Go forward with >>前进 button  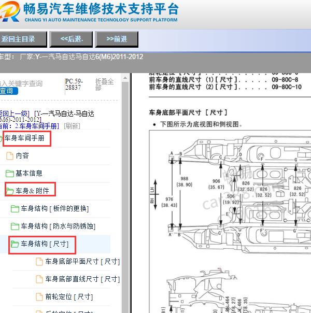[117, 39]
